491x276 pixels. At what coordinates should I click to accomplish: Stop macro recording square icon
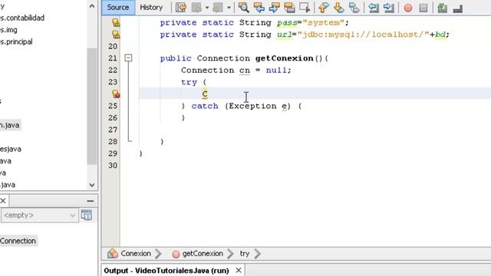pyautogui.click(x=423, y=8)
